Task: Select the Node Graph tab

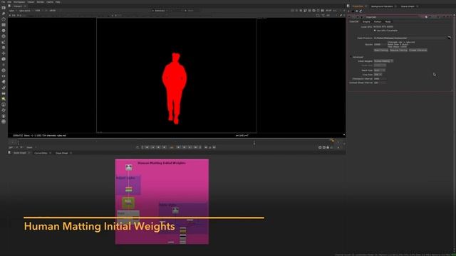Action: click(x=20, y=153)
